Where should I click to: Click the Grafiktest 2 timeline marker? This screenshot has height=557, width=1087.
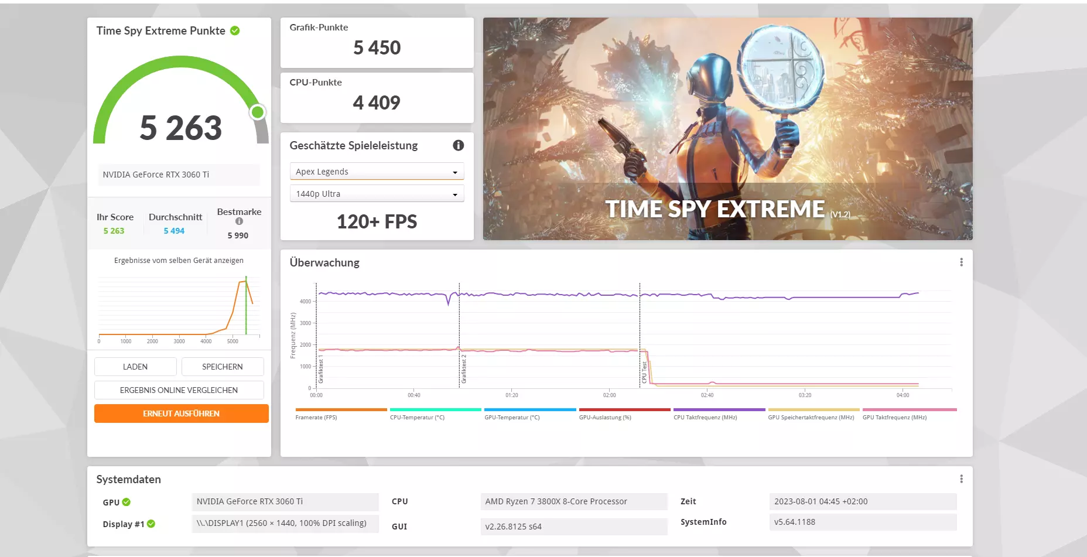[x=463, y=369]
